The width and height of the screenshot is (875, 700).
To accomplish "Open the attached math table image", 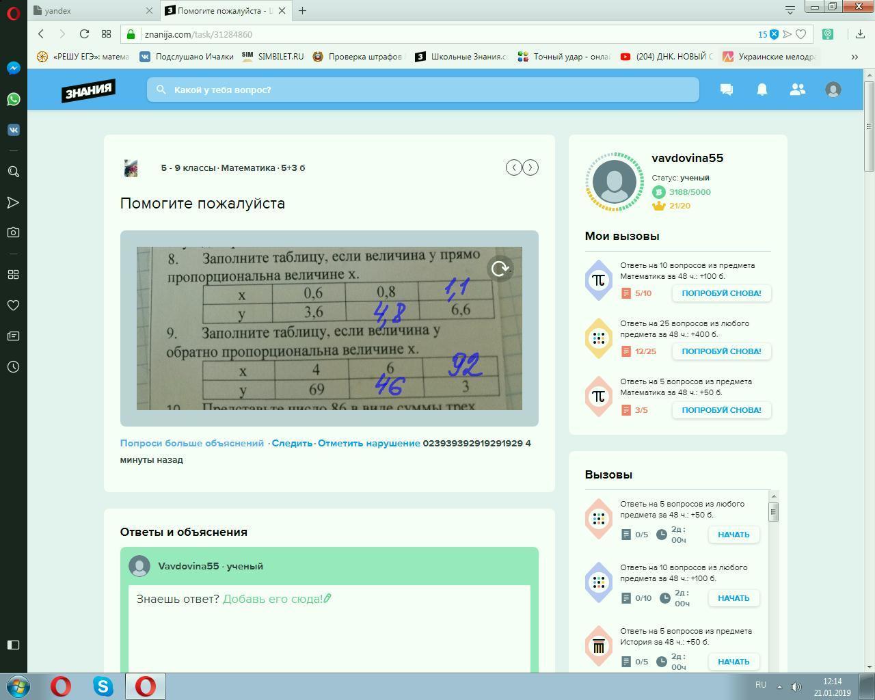I will click(x=329, y=328).
